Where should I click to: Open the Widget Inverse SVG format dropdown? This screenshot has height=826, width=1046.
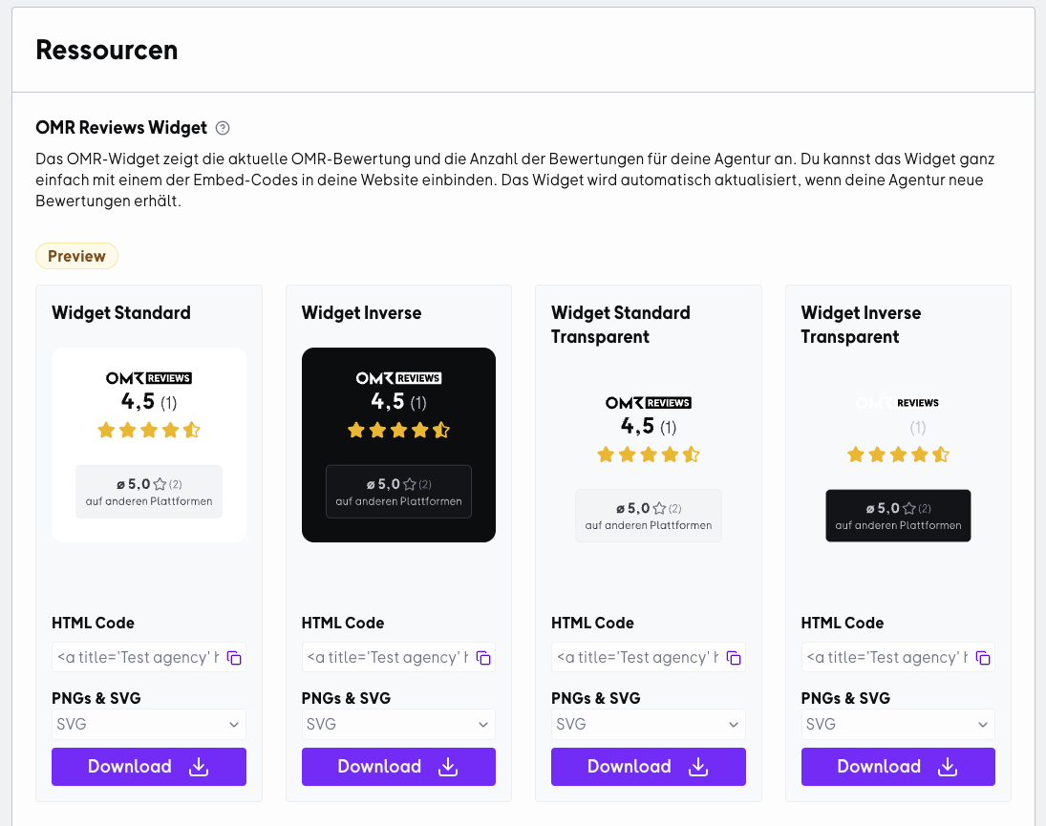click(398, 724)
